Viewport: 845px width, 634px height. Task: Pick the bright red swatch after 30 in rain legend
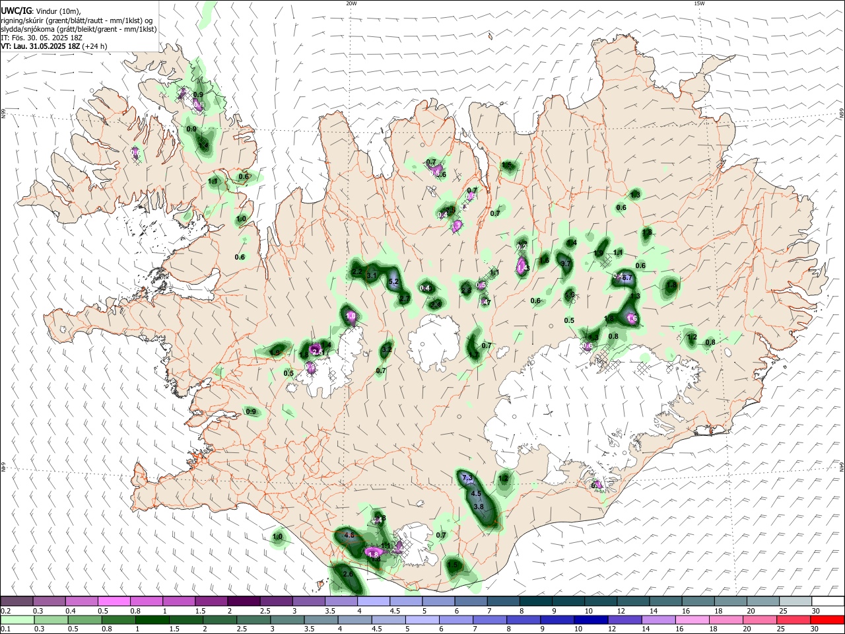(x=828, y=620)
